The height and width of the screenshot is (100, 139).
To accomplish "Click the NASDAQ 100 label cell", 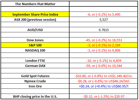I will click(35, 50).
